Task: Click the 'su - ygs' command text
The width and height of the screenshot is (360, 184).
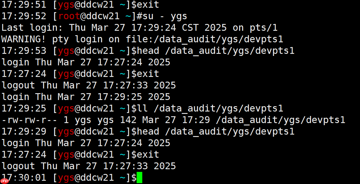Action: [162, 16]
